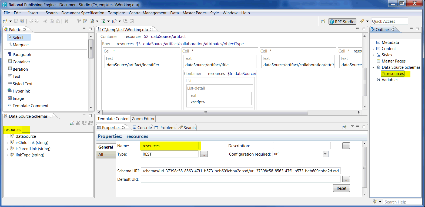
Task: Click the Save toolbar icon
Action: [16, 21]
